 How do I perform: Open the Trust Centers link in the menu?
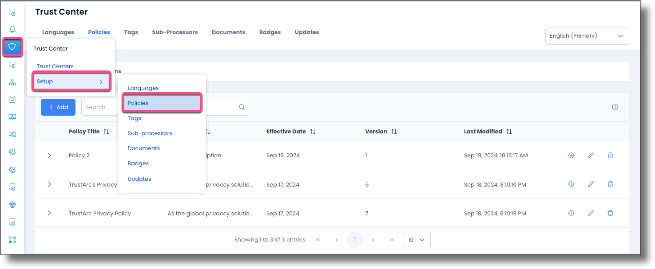click(55, 66)
